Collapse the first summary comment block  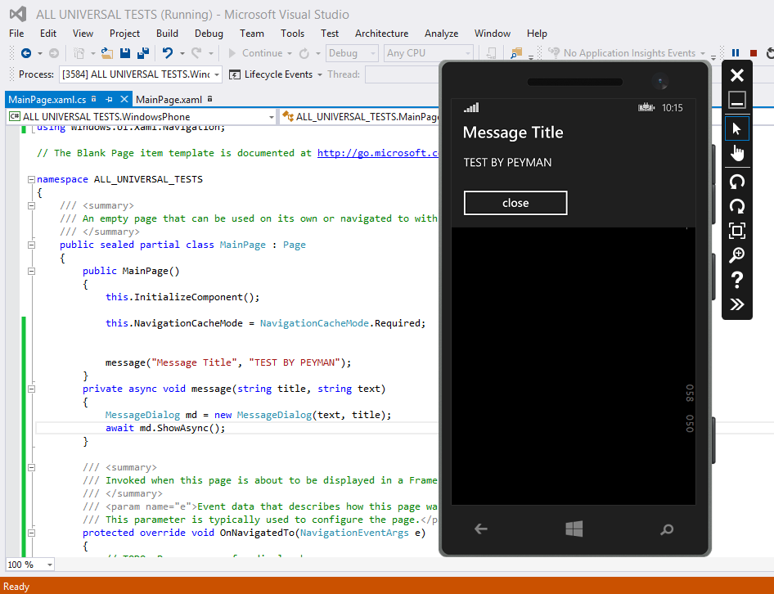[31, 205]
